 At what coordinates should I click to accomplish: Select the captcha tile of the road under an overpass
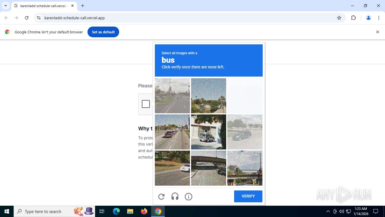(209, 168)
